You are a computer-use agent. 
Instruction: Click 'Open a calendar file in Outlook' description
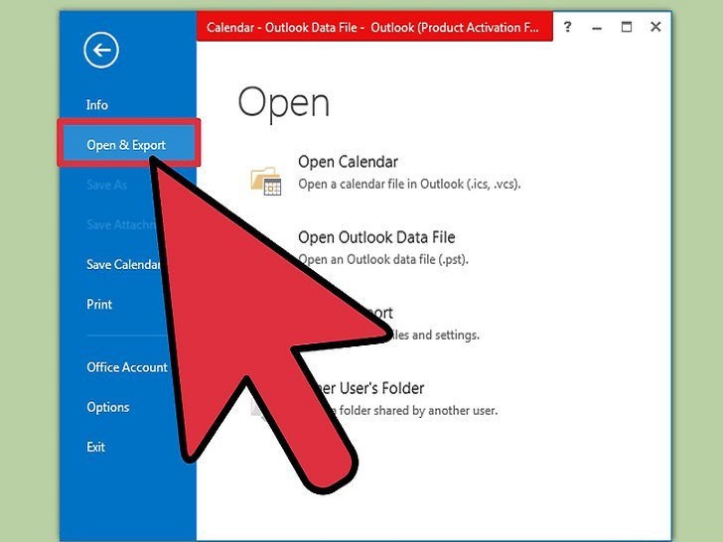pos(409,185)
